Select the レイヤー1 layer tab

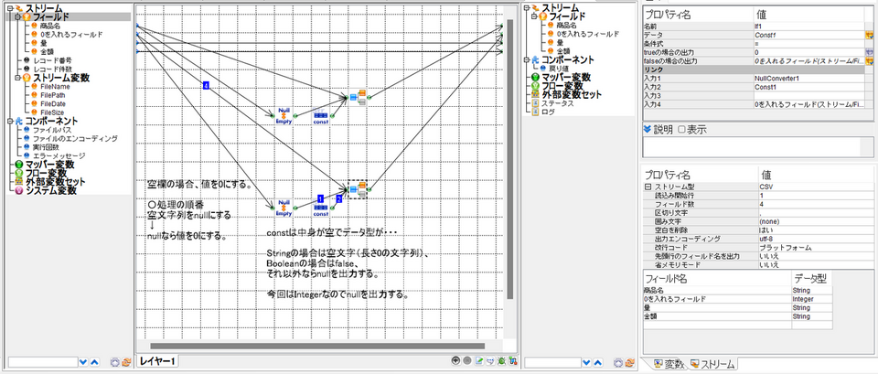coord(157,361)
